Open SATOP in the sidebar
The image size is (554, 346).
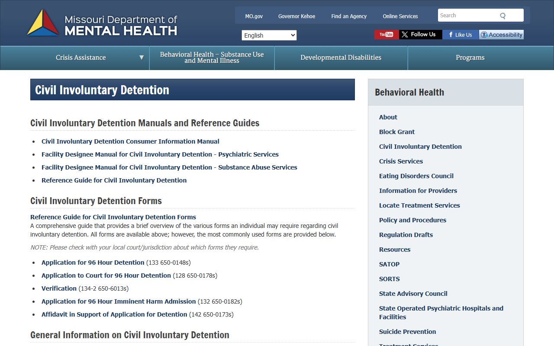click(x=389, y=264)
